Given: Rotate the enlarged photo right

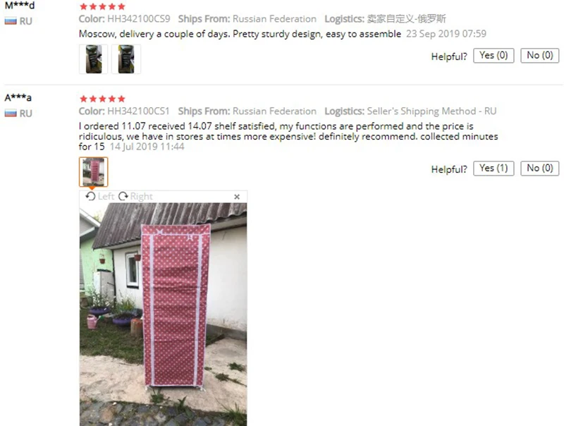Looking at the screenshot, I should click(135, 197).
